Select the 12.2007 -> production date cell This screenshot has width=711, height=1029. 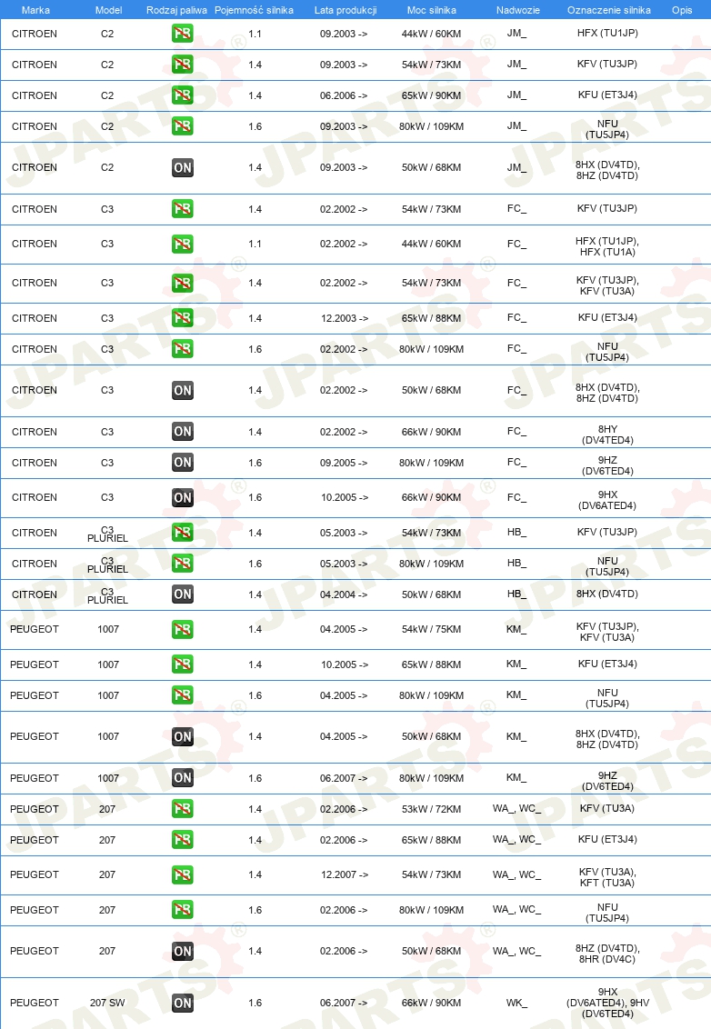tap(344, 874)
